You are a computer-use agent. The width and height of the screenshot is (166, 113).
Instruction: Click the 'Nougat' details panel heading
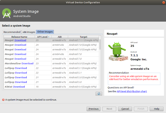click(x=112, y=34)
